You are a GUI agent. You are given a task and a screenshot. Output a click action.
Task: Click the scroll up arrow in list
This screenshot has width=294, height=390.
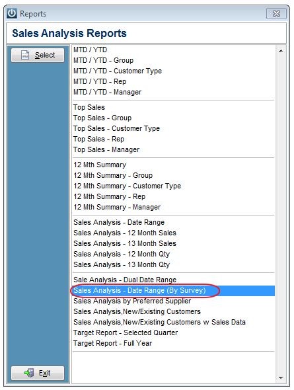[281, 51]
